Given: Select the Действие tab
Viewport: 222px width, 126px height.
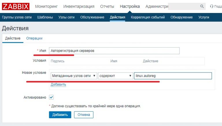Looking at the screenshot, I should [13, 38].
